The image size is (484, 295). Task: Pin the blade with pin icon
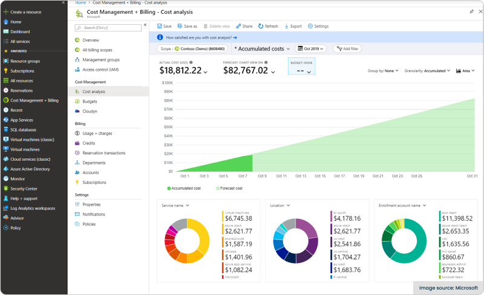471,11
